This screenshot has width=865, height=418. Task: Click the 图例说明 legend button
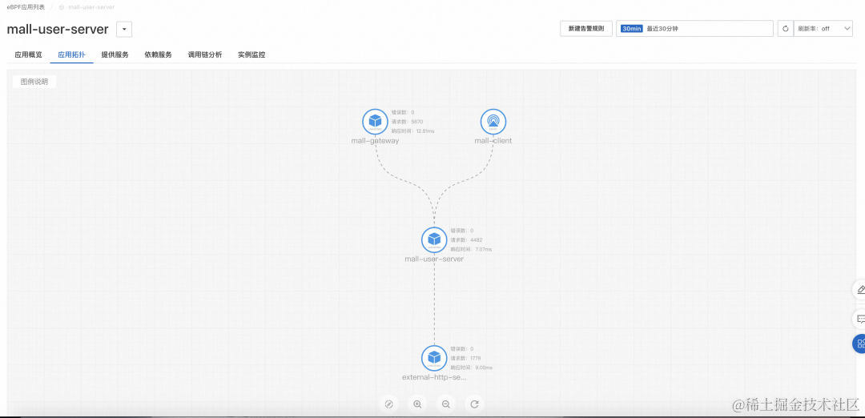click(34, 82)
